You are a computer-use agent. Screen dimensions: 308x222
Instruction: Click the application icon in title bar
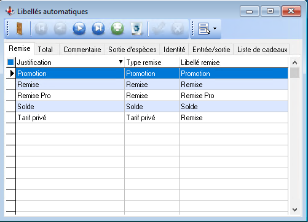pyautogui.click(x=10, y=11)
